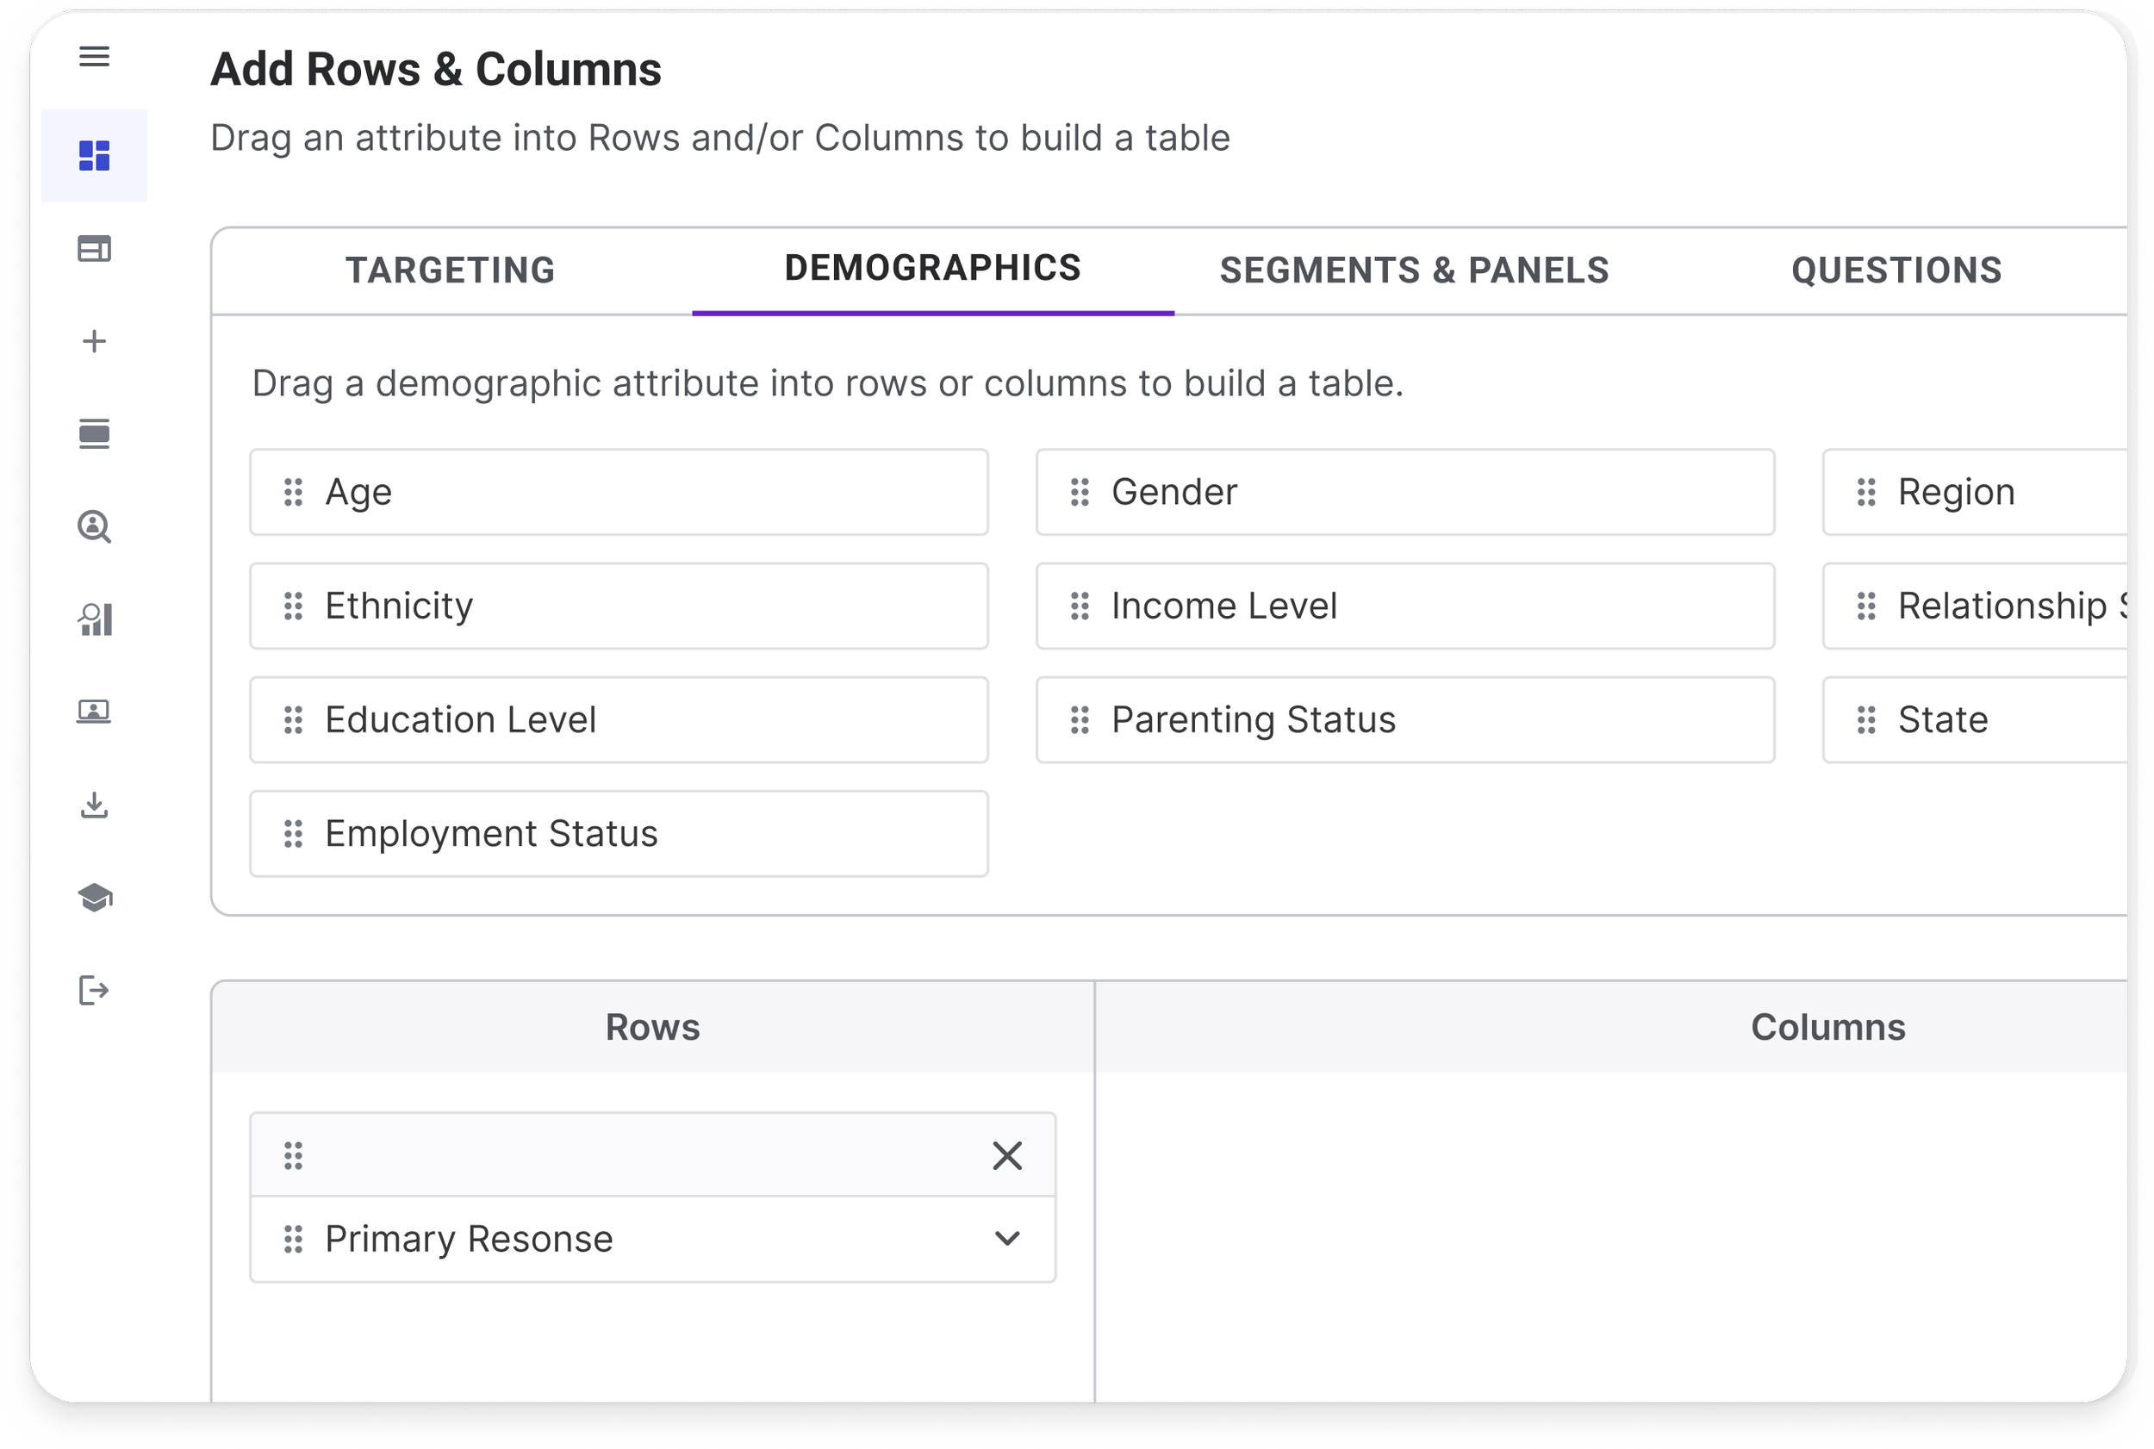Remove the row group with X icon
The width and height of the screenshot is (2154, 1449).
click(1007, 1156)
